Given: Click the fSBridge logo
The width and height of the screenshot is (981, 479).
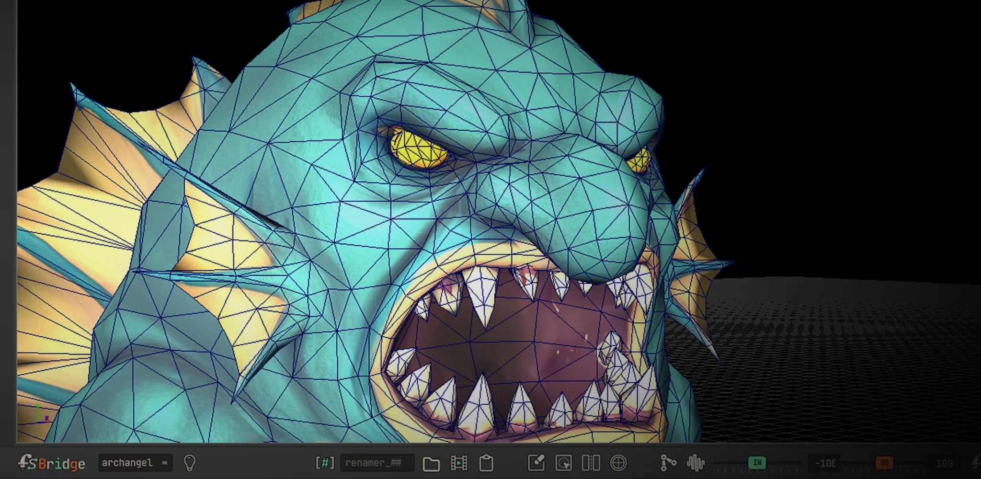Looking at the screenshot, I should pos(52,463).
